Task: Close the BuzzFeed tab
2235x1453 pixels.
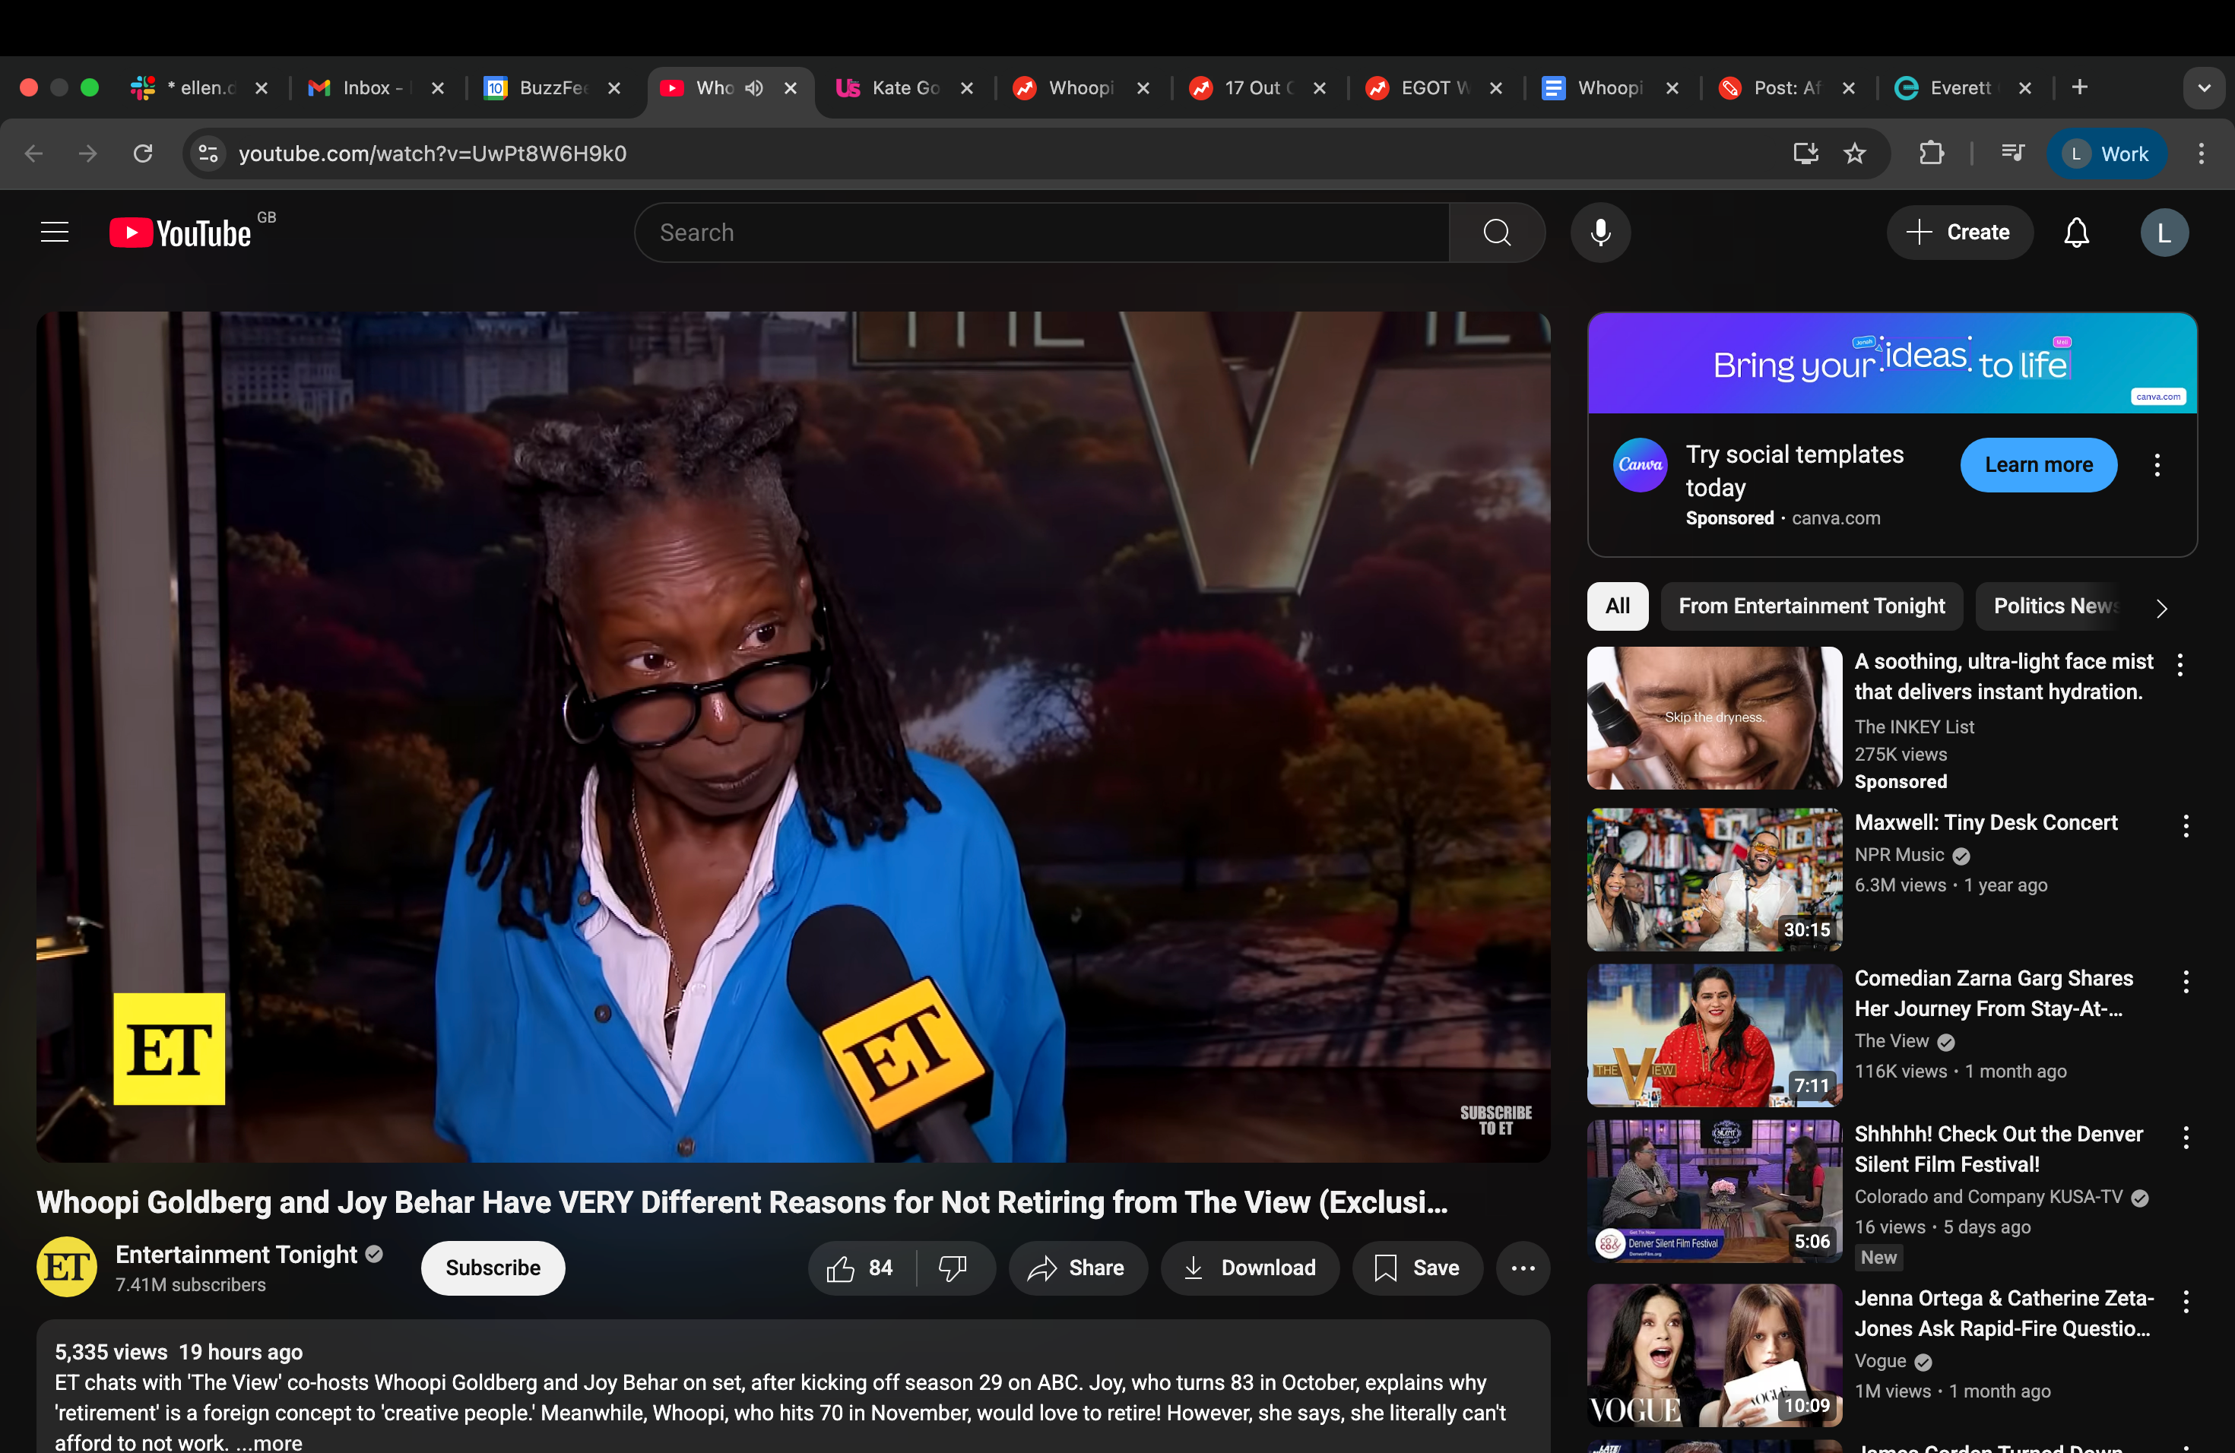Action: (614, 87)
